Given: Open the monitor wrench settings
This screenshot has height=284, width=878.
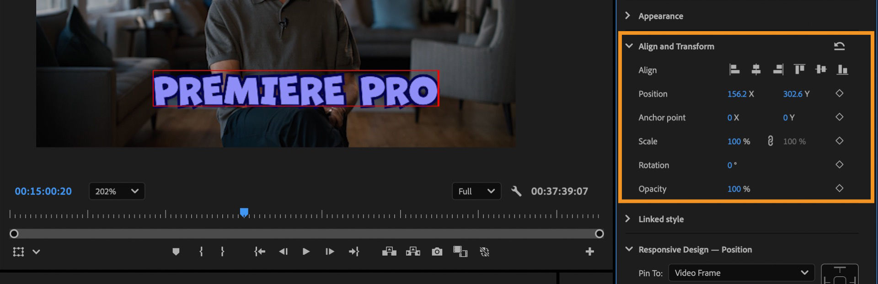Looking at the screenshot, I should pos(516,191).
